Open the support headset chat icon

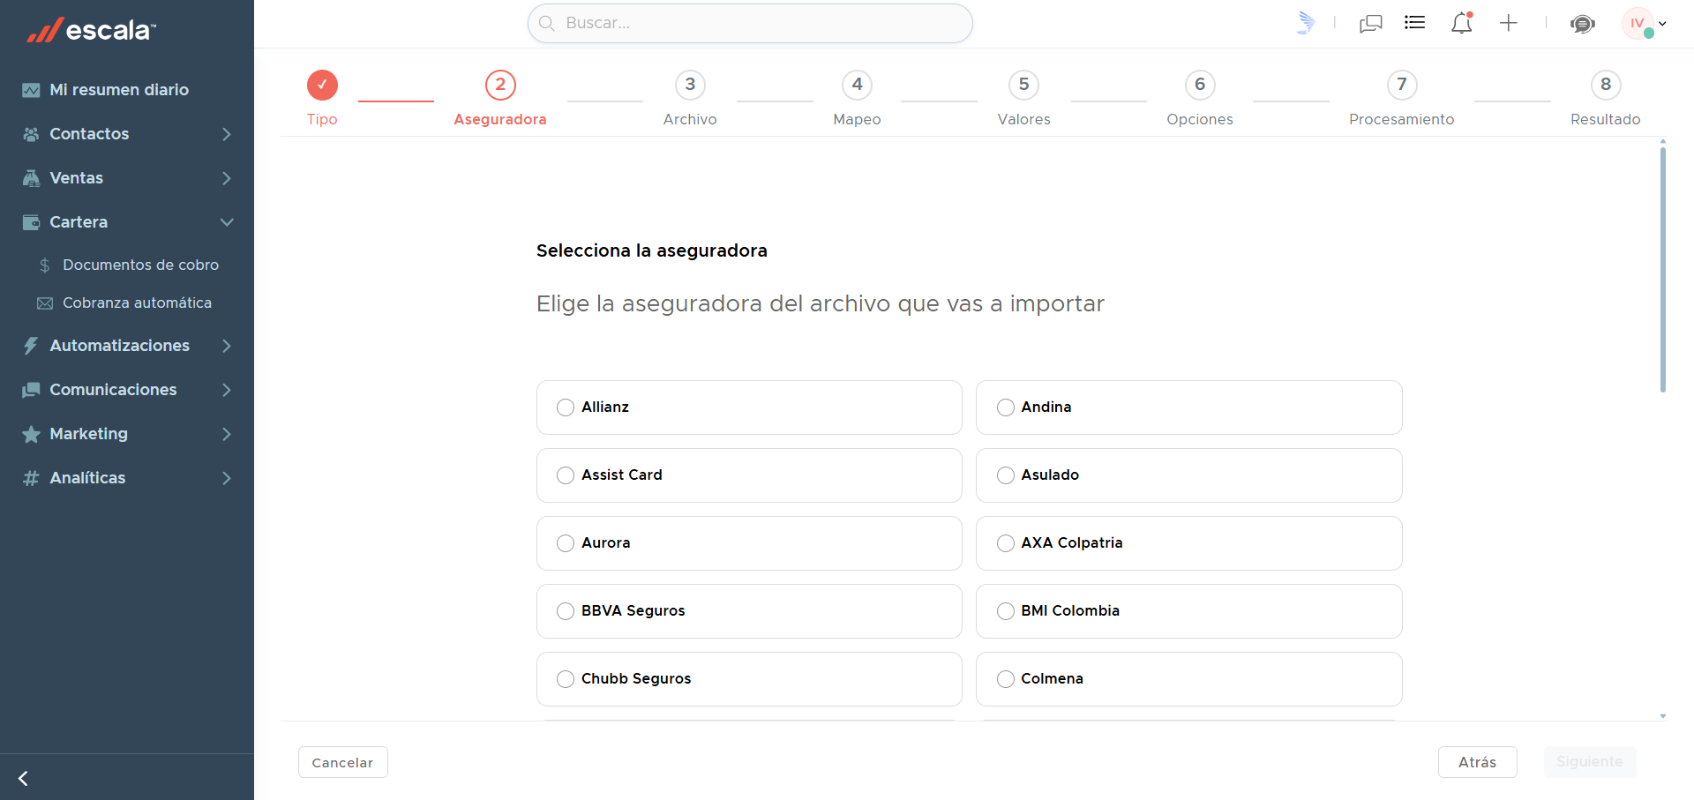pos(1583,24)
